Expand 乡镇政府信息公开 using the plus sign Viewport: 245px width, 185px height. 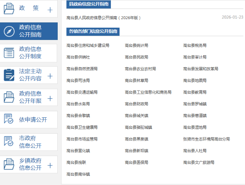[x=50, y=165]
